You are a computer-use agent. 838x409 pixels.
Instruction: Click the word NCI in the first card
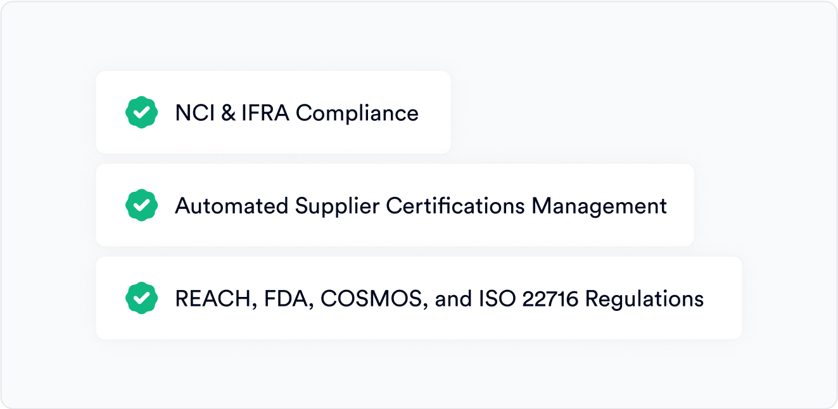coord(194,113)
